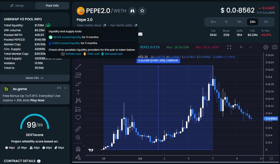
Task: Toggle lock all drawing tools
Action: pyautogui.click(x=78, y=157)
